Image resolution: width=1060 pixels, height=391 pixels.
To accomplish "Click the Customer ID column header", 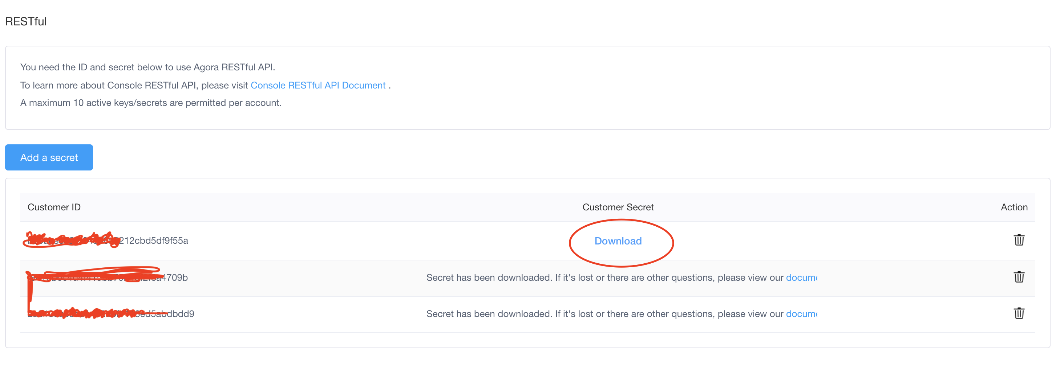I will click(54, 207).
